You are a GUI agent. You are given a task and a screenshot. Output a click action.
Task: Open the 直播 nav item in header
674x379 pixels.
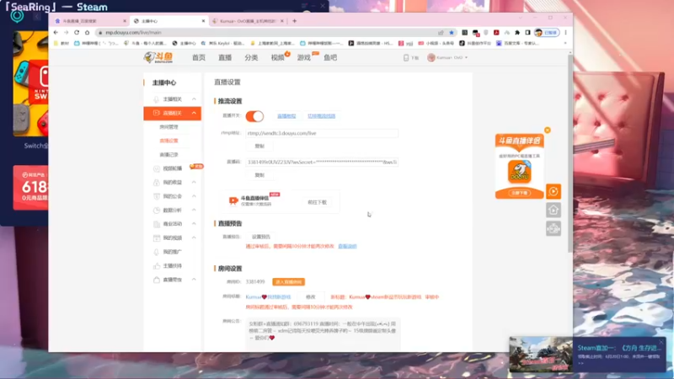coord(225,57)
